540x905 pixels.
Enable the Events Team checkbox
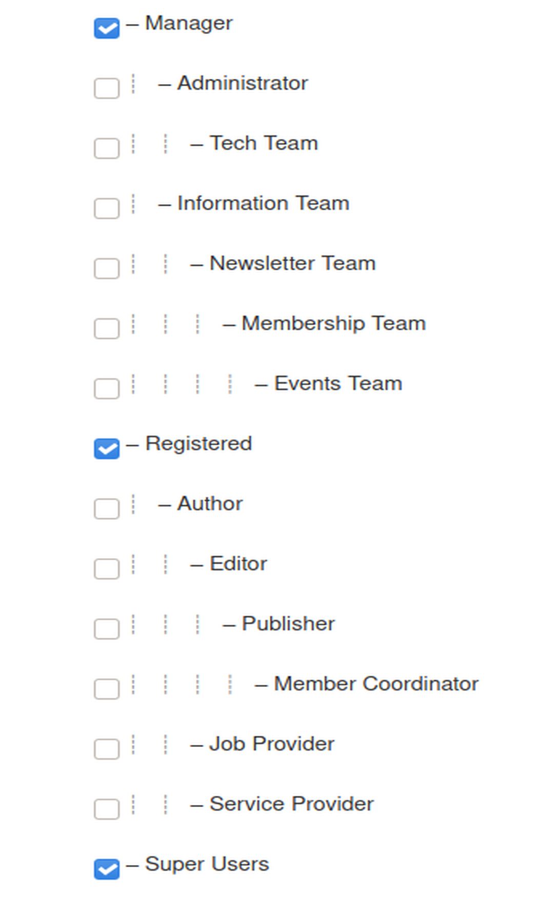click(107, 388)
